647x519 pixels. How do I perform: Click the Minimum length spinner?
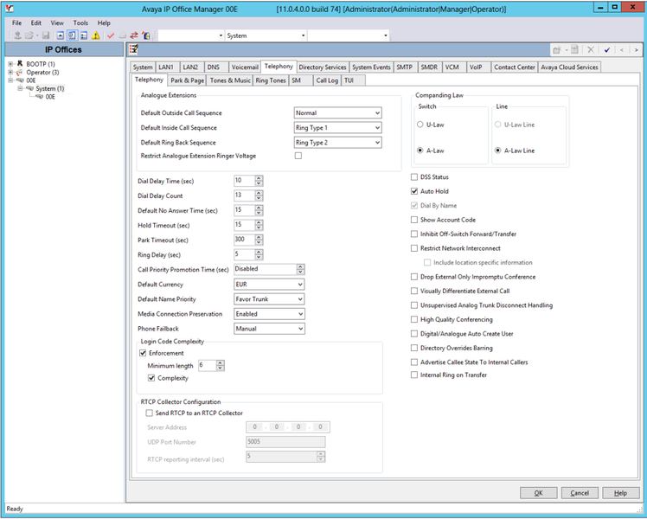click(221, 366)
